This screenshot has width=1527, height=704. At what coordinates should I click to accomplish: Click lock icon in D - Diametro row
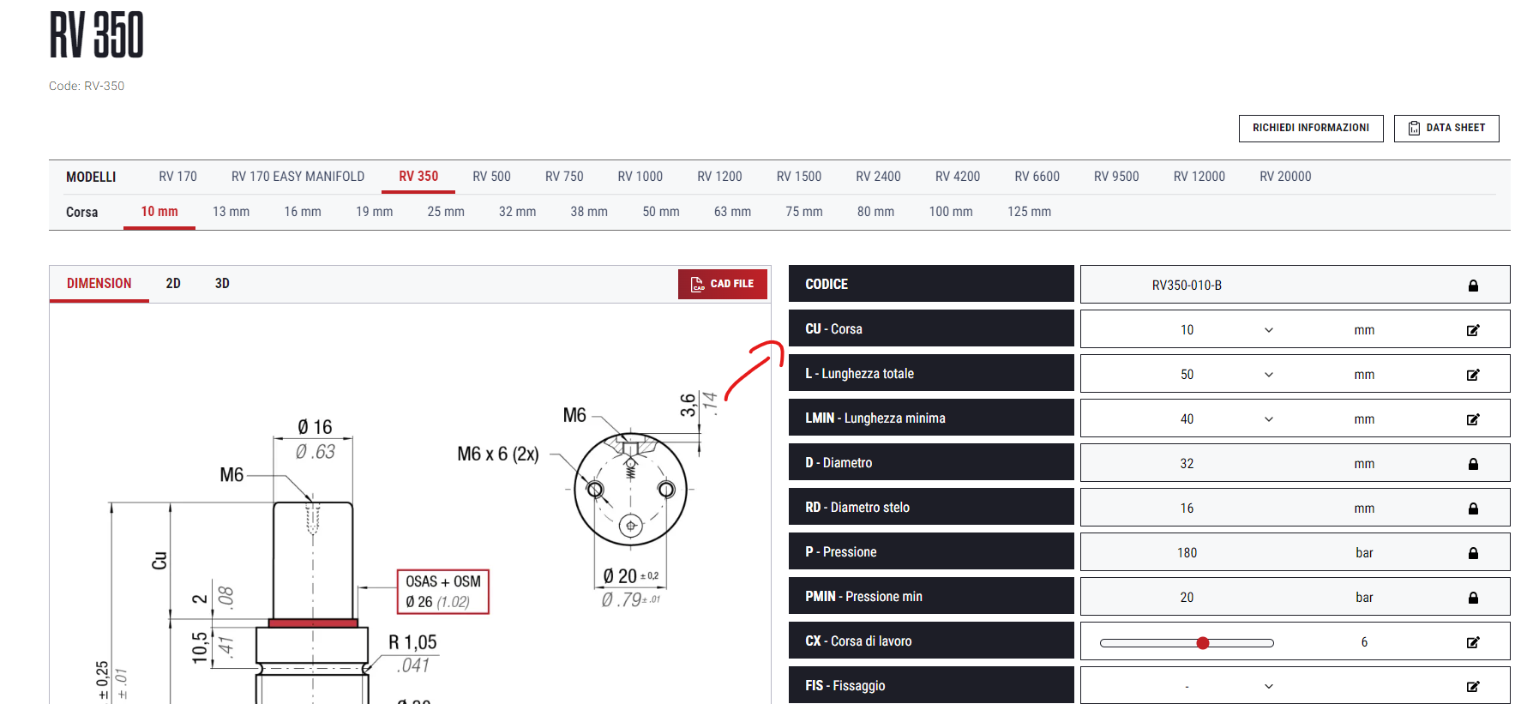pos(1473,464)
